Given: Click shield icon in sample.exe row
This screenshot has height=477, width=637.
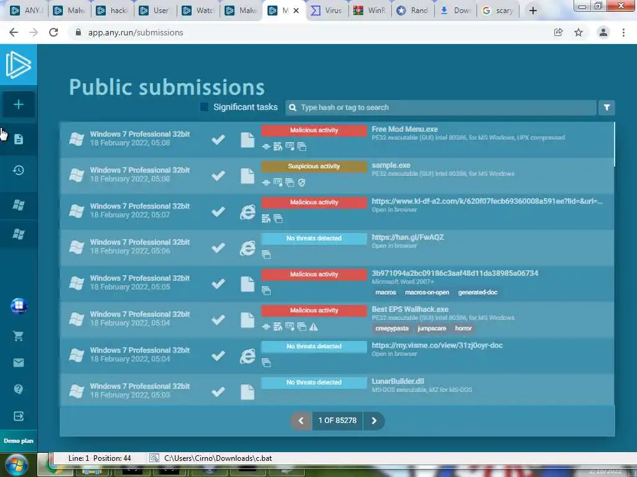Looking at the screenshot, I should (x=302, y=183).
